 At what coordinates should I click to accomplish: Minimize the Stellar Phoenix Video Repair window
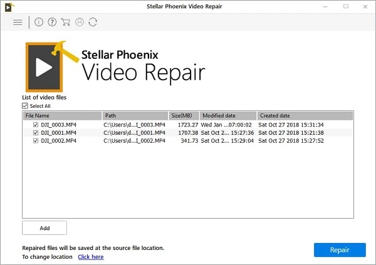tap(325, 7)
